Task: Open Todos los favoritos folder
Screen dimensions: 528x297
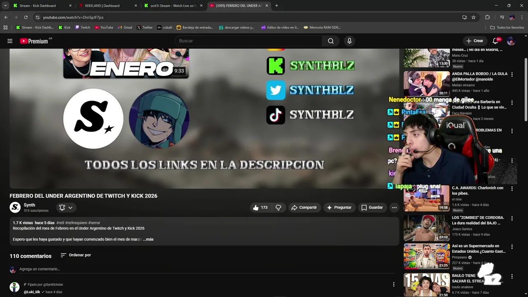Action: pyautogui.click(x=507, y=28)
